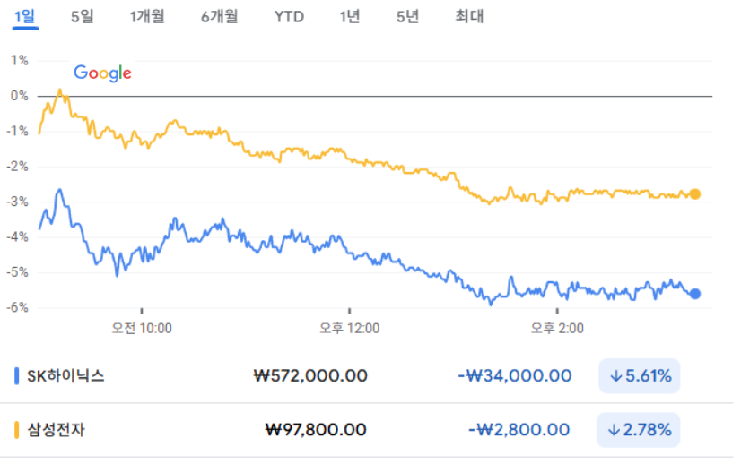741x464 pixels.
Task: Click the 오후 12:00 time axis label
Action: pyautogui.click(x=350, y=329)
